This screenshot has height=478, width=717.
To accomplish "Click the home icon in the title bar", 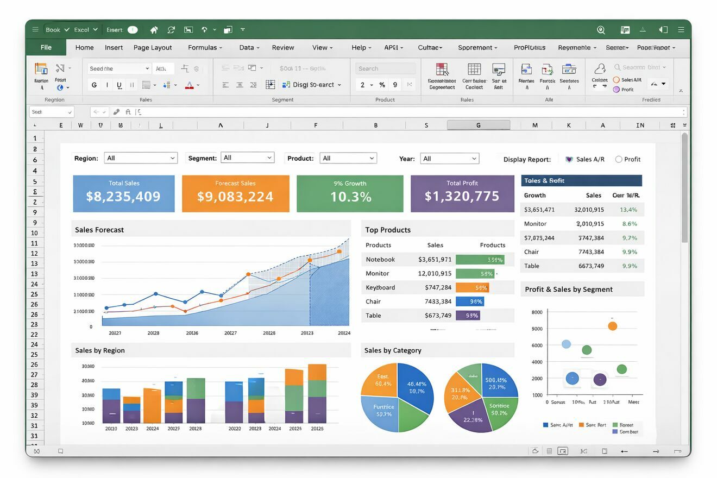I will coord(154,30).
